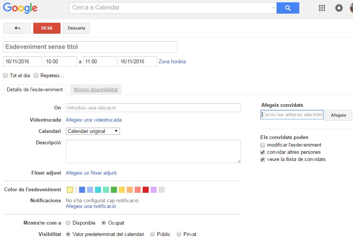Click inside the Descripció text area
The height and width of the screenshot is (239, 353).
pyautogui.click(x=153, y=152)
